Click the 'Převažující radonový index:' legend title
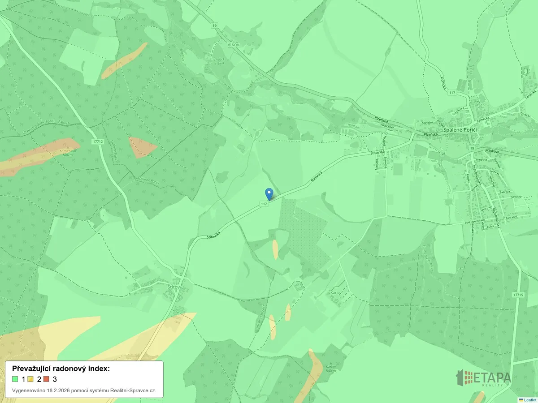 pyautogui.click(x=61, y=369)
